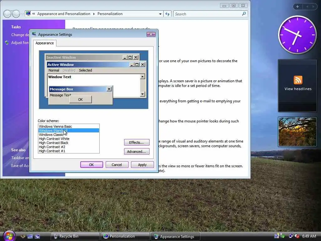Screen dimensions: 321x241
Task: Add a gadget with sidebar plus icon
Action: pos(297,7)
